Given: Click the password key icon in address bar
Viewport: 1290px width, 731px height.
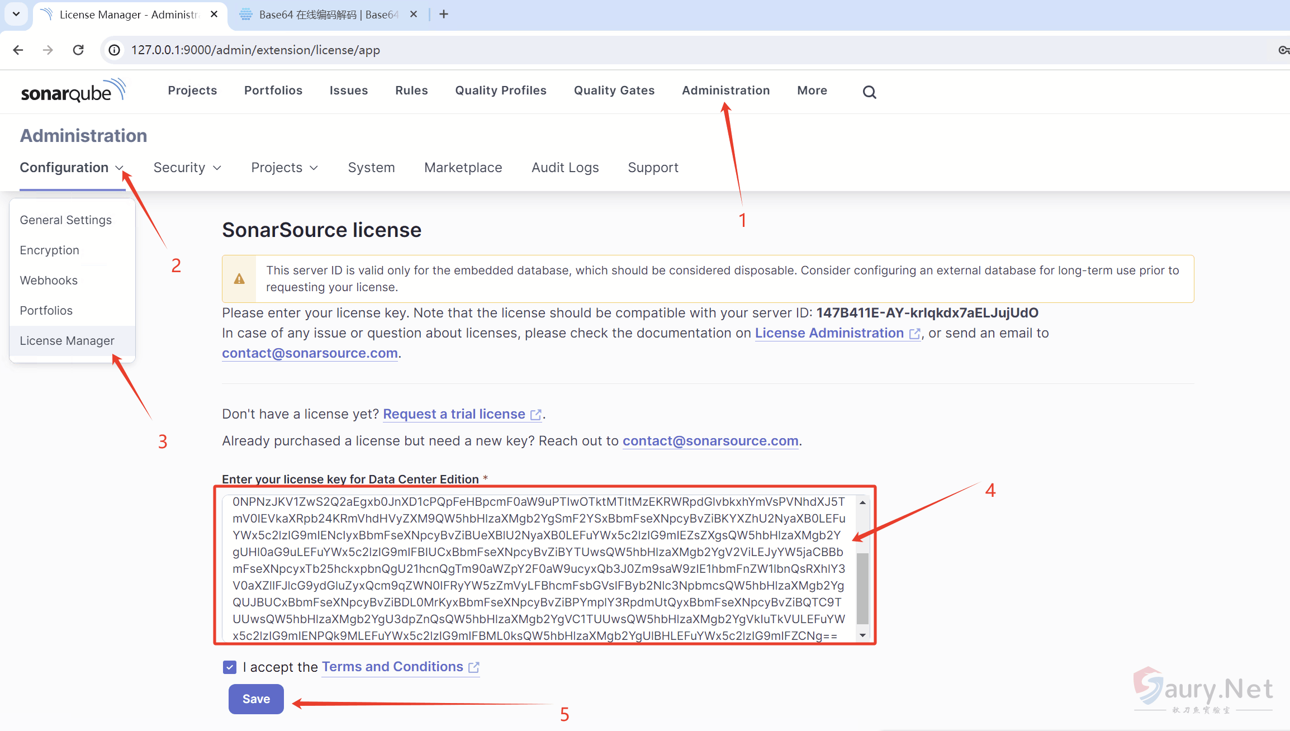Looking at the screenshot, I should [x=1283, y=50].
